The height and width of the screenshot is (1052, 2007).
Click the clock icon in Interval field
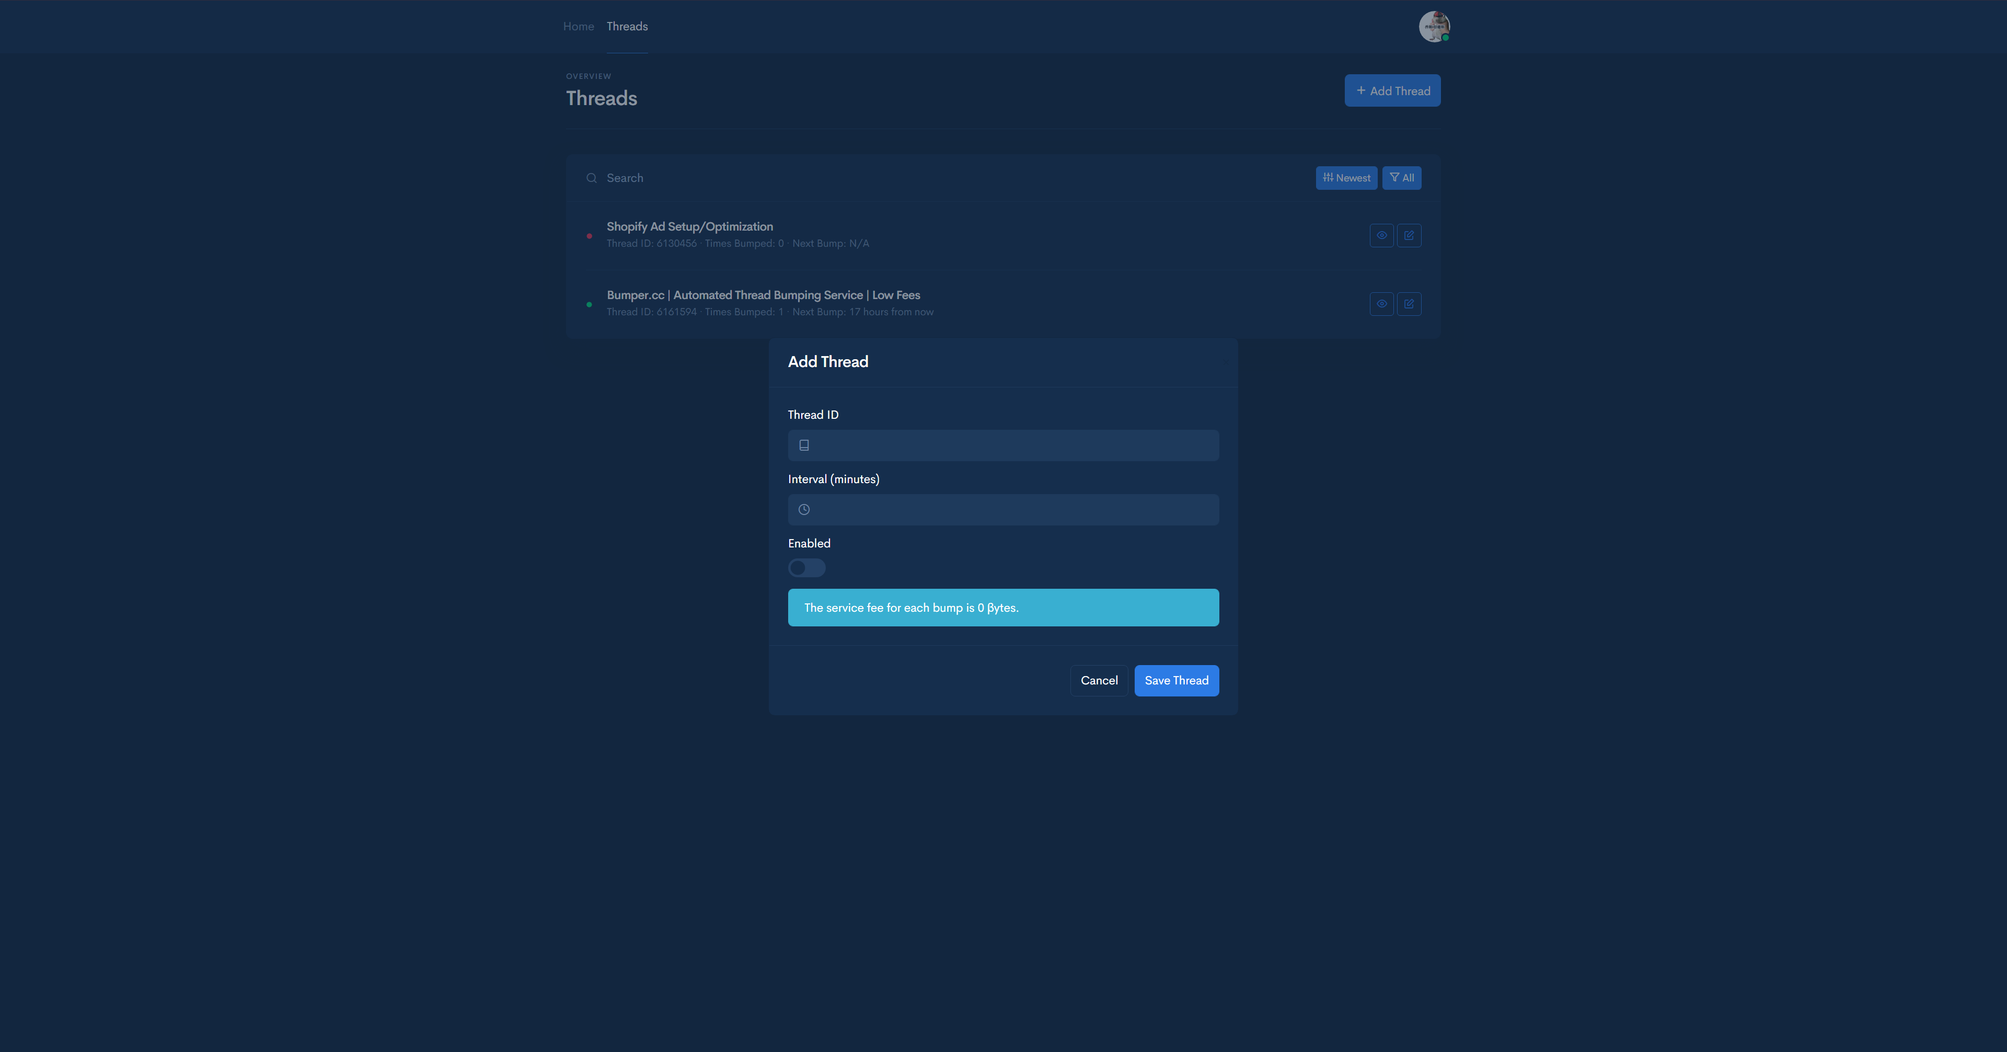804,510
